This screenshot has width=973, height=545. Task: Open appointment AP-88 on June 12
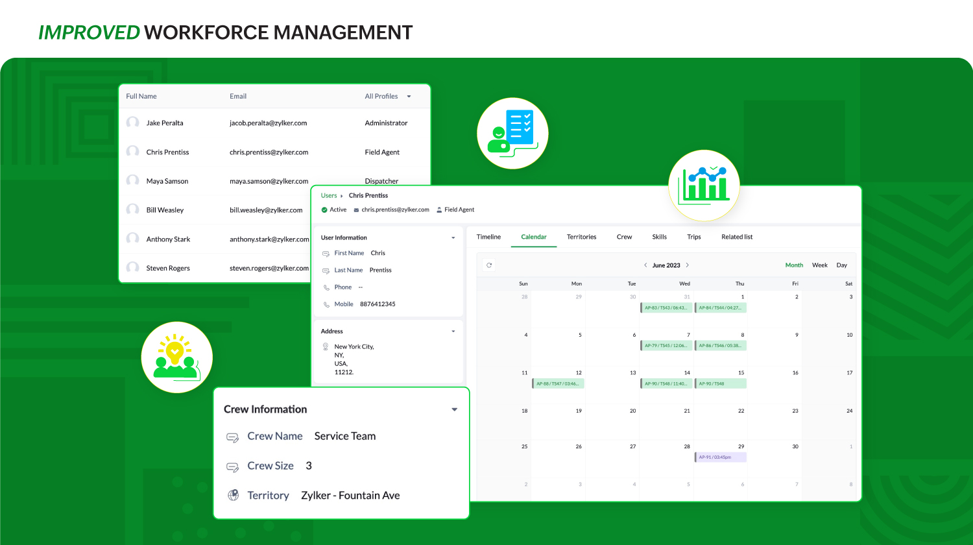pyautogui.click(x=558, y=383)
